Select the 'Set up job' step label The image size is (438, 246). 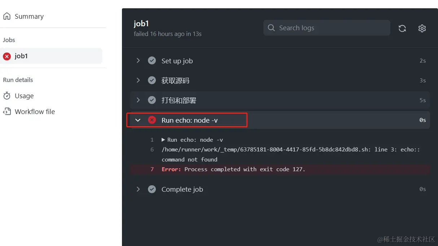click(x=177, y=61)
